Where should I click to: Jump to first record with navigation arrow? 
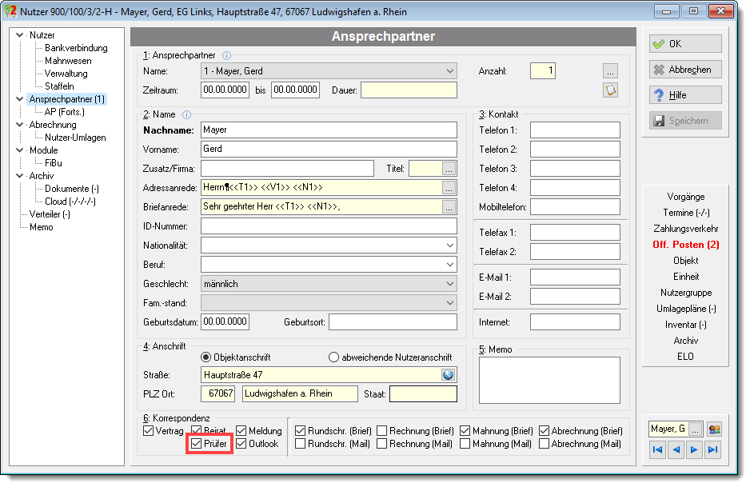tap(658, 449)
